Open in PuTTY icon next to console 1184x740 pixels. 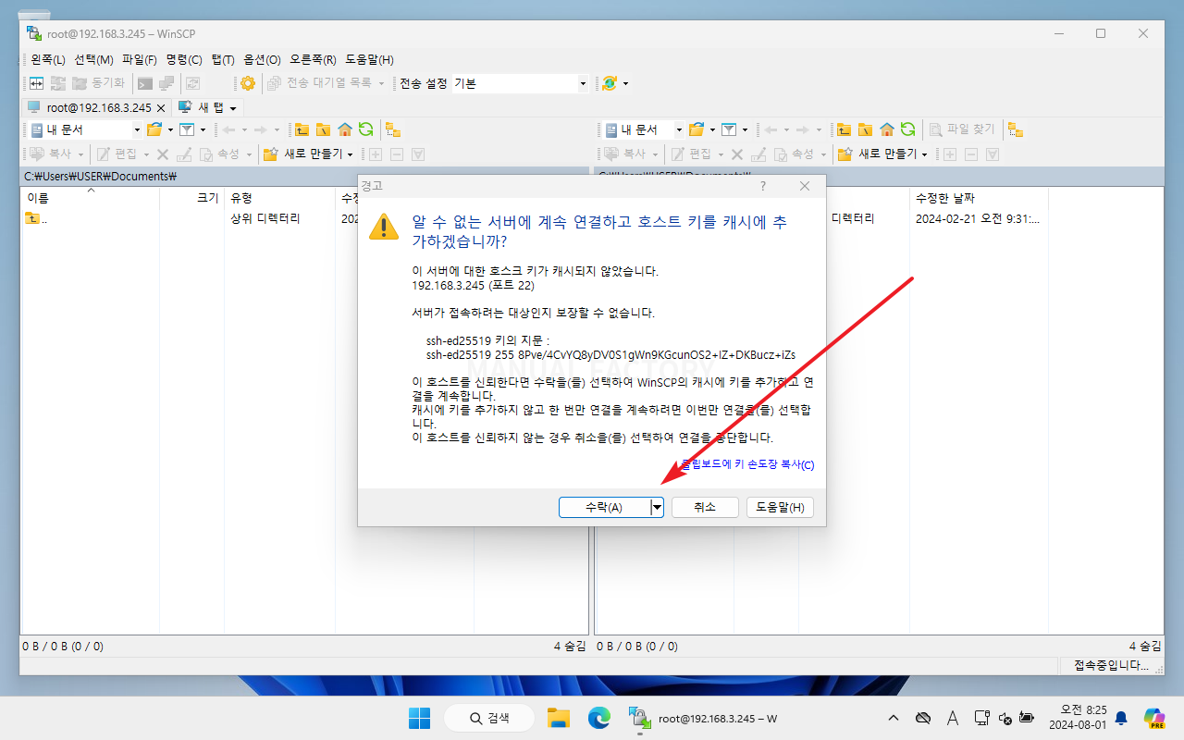166,83
